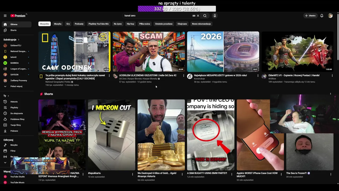Image resolution: width=339 pixels, height=191 pixels.
Task: Open League of Legends subscription channel
Action: pyautogui.click(x=17, y=69)
